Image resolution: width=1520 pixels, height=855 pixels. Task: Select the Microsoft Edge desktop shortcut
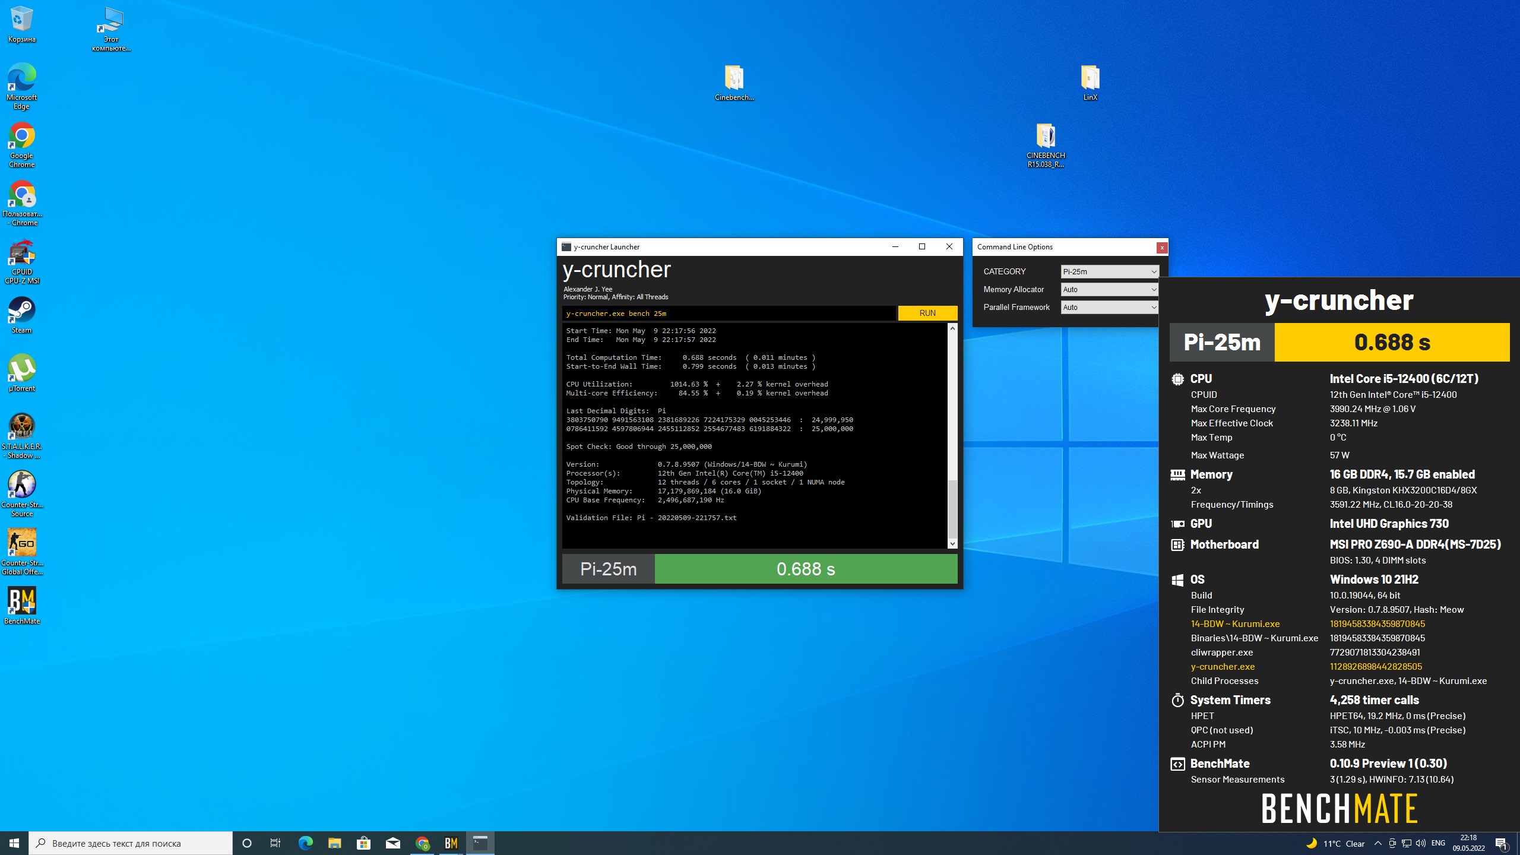(21, 86)
